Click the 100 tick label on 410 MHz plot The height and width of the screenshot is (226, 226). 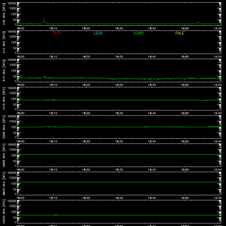point(14,42)
